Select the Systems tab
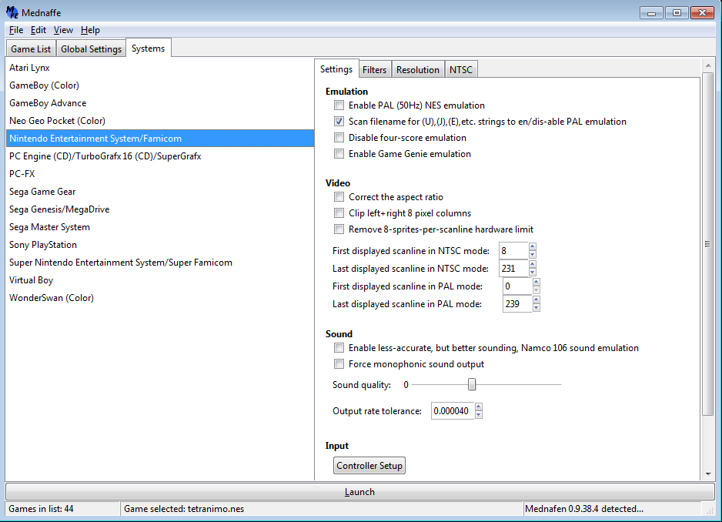Image resolution: width=722 pixels, height=522 pixels. pos(149,49)
